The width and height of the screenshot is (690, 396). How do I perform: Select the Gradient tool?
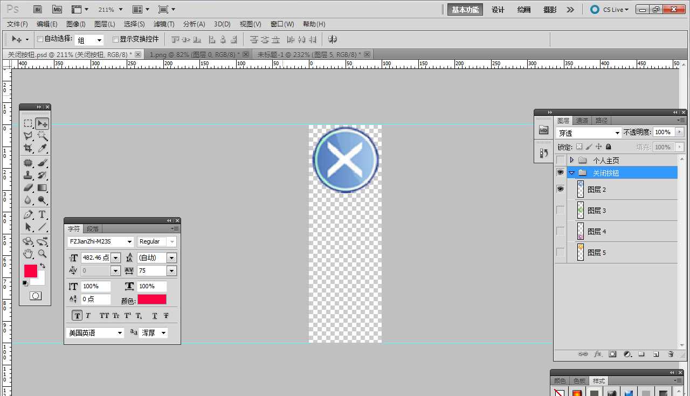coord(42,187)
